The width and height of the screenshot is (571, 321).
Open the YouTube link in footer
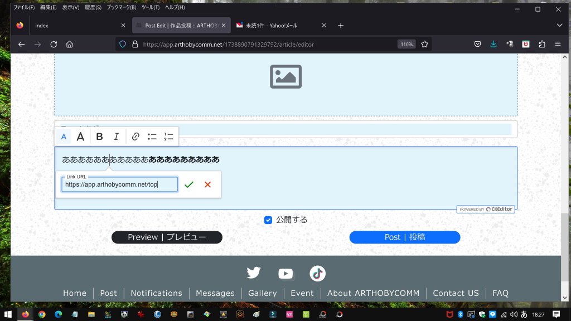(x=285, y=273)
